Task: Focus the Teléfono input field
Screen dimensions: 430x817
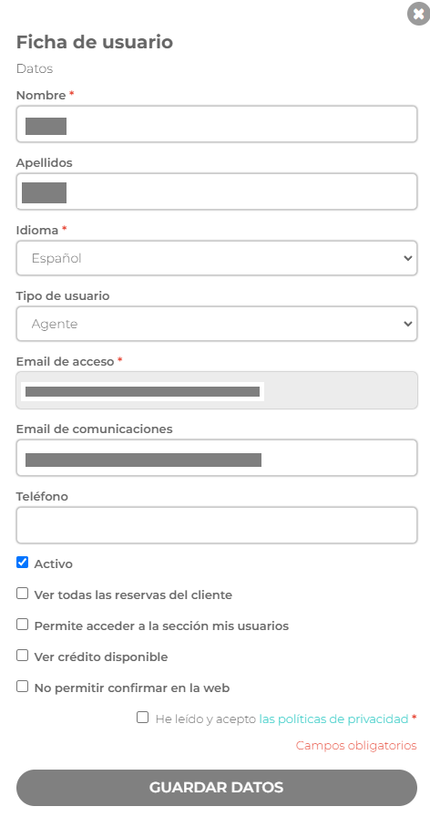Action: pyautogui.click(x=217, y=525)
